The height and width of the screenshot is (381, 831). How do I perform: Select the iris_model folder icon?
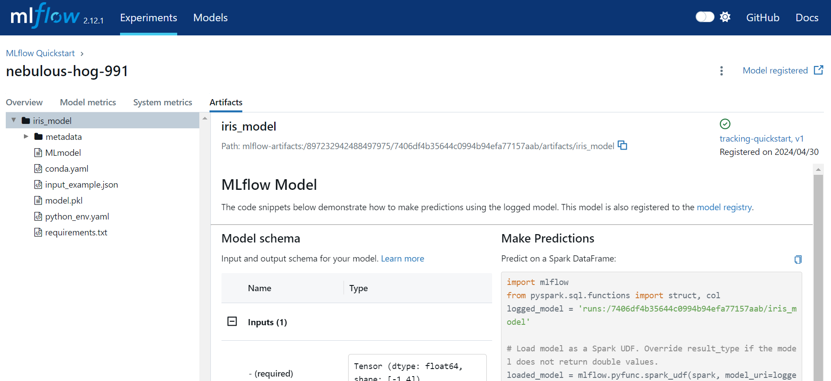[x=26, y=120]
